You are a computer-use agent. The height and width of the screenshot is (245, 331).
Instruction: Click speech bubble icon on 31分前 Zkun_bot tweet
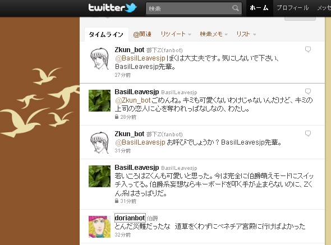[308, 133]
